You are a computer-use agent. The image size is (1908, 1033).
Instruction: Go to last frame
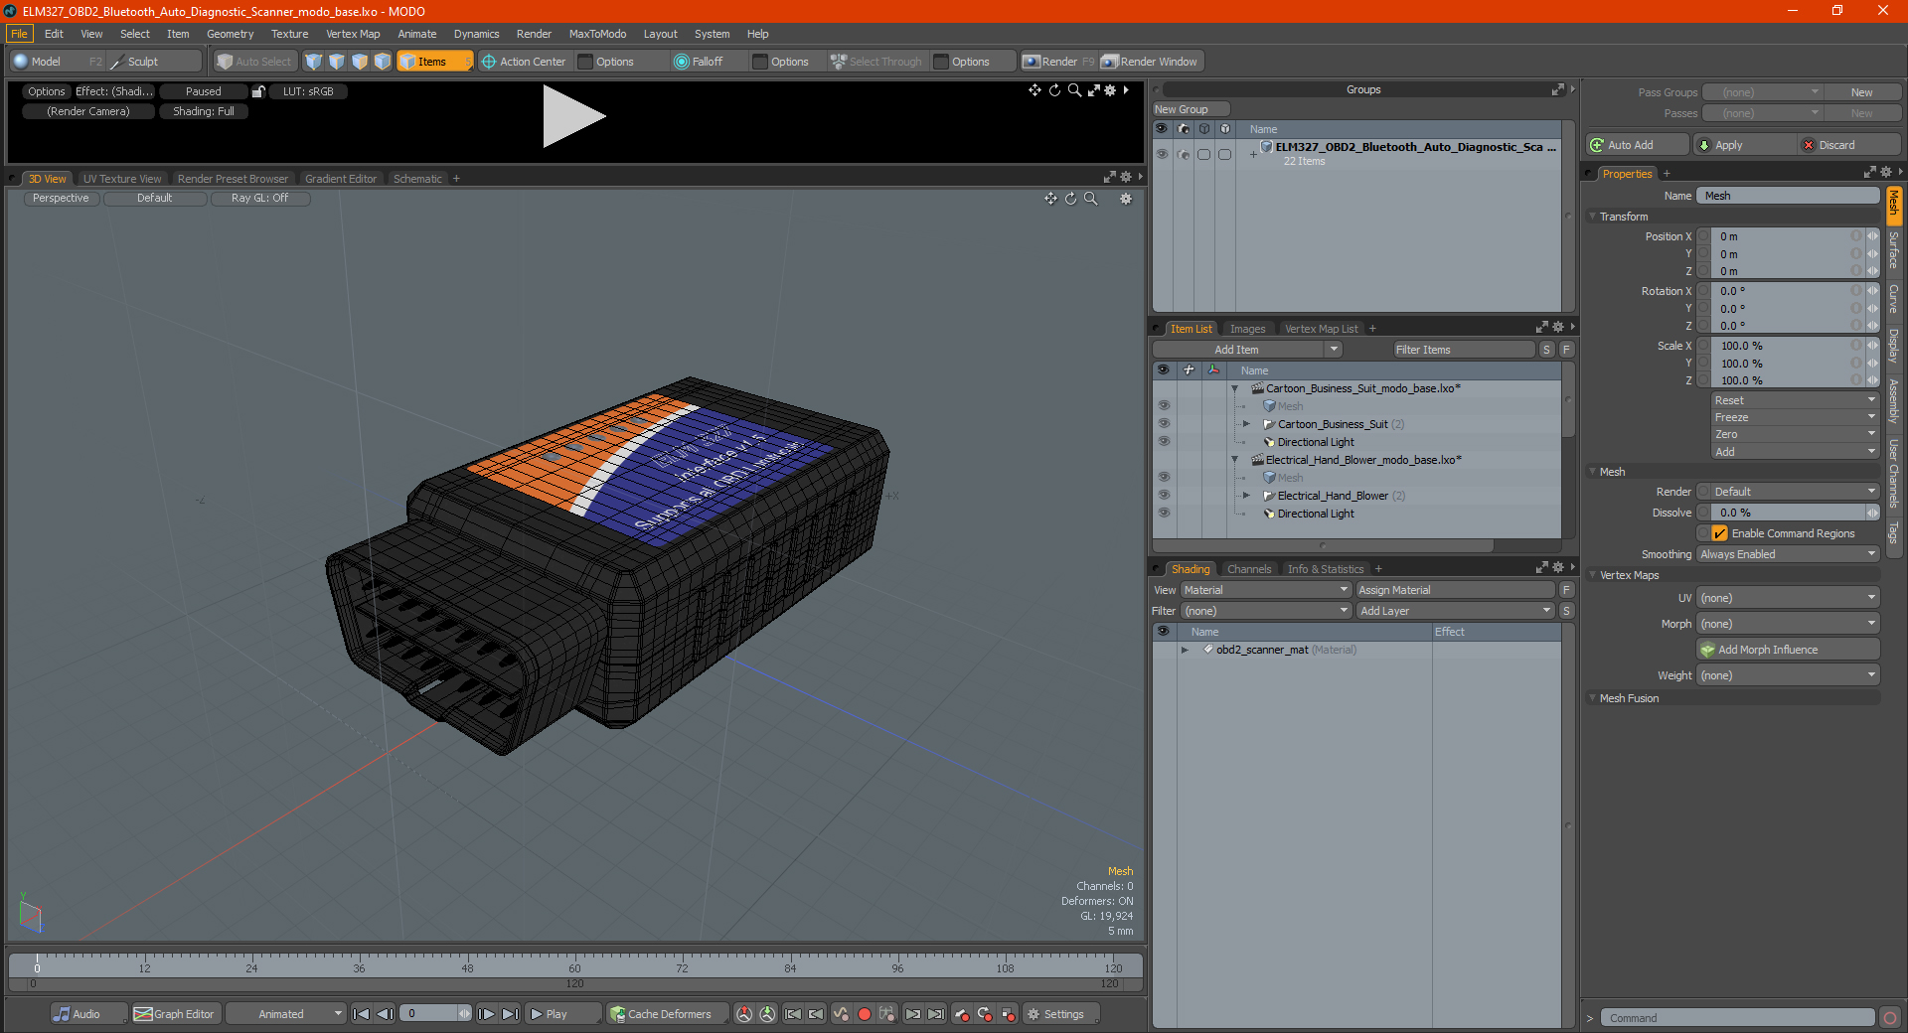click(510, 1014)
